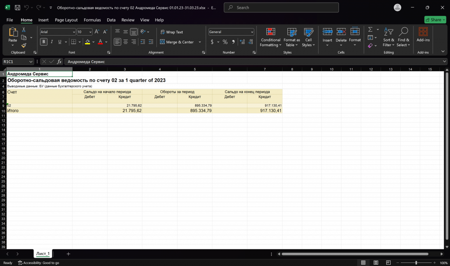Screen dimensions: 450x266
Task: Switch to Page Break Preview
Action: click(388, 262)
